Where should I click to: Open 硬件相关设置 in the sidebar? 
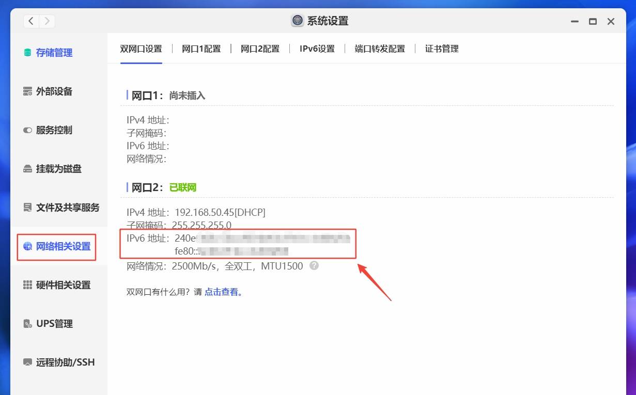pyautogui.click(x=27, y=285)
